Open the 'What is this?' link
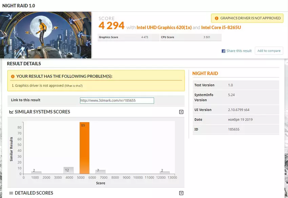The height and width of the screenshot is (198, 288). (x=74, y=86)
